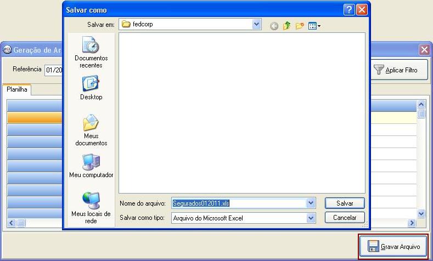The height and width of the screenshot is (261, 433).
Task: Click the file name text field
Action: (239, 203)
